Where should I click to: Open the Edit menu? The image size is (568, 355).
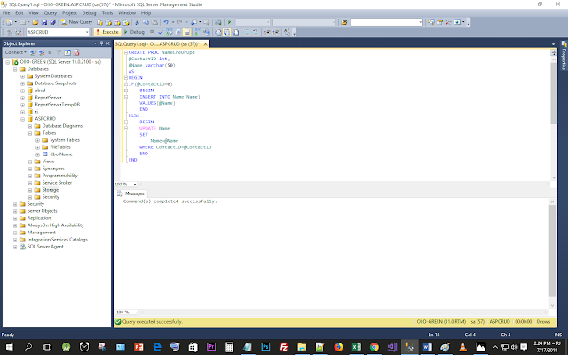pos(20,12)
